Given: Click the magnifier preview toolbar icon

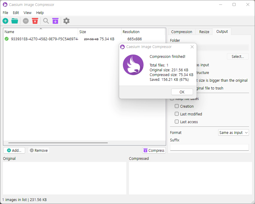Looking at the screenshot, I should [x=46, y=21].
